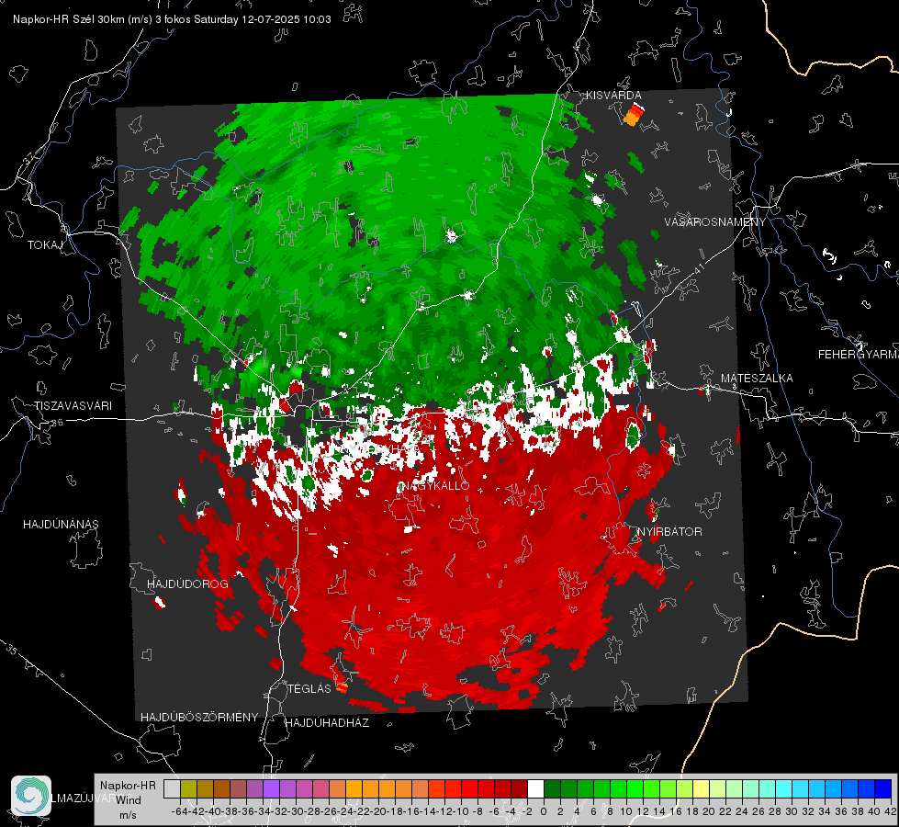Click the HAJDÚDOROG town label

[x=187, y=584]
